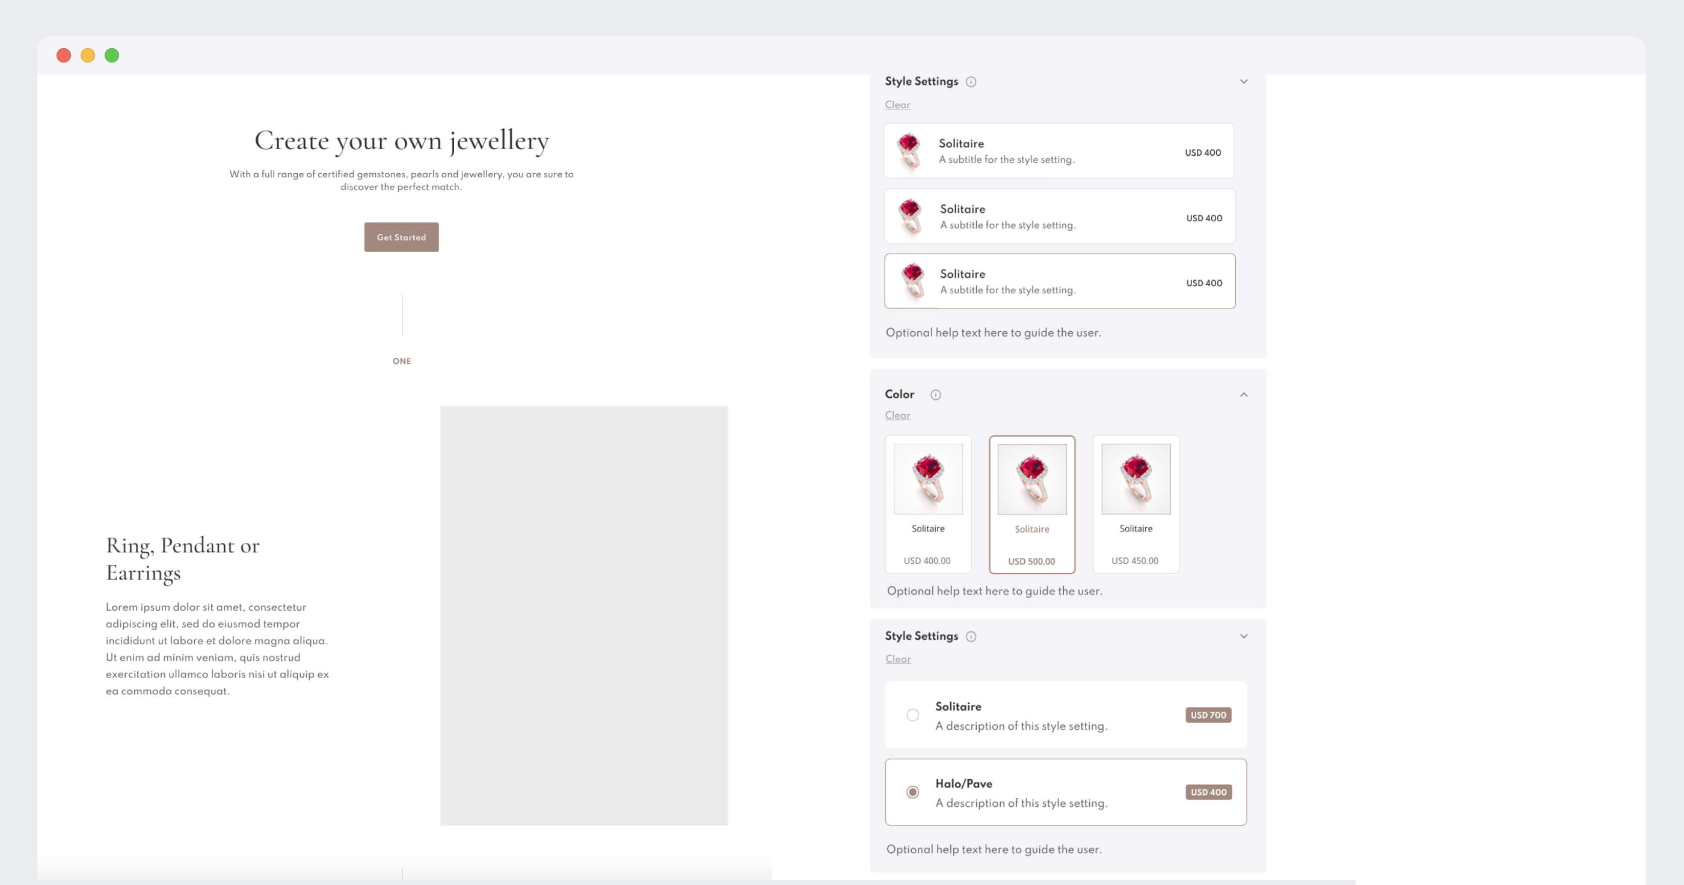The width and height of the screenshot is (1684, 885).
Task: Click the red close window button
Action: click(x=63, y=55)
